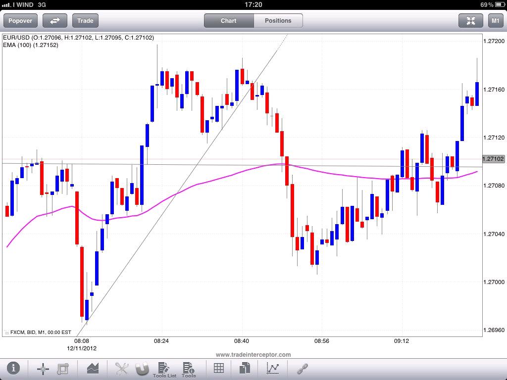Viewport: 507px width, 380px height.
Task: Click the chain link icon
Action: coord(303,369)
